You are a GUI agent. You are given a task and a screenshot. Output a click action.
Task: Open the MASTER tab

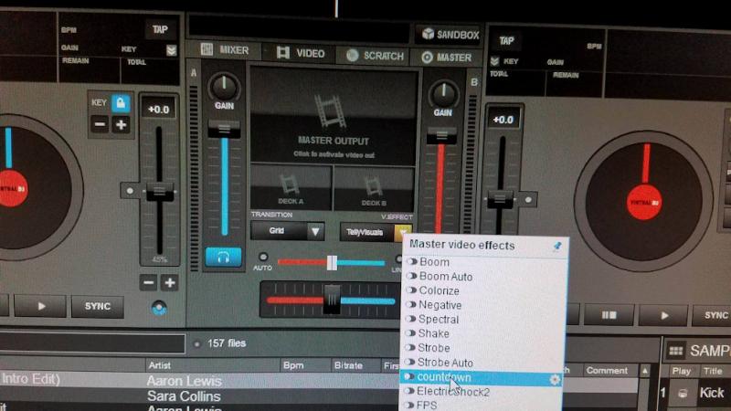[x=446, y=58]
